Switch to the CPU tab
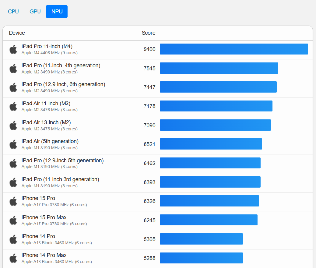This screenshot has height=268, width=316. tap(13, 12)
